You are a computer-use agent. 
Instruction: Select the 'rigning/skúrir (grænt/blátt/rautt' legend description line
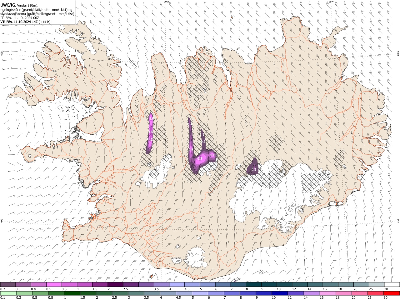(36, 9)
